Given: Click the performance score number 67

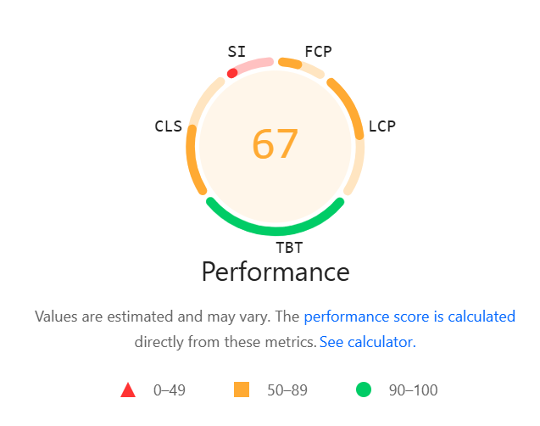Looking at the screenshot, I should click(275, 144).
